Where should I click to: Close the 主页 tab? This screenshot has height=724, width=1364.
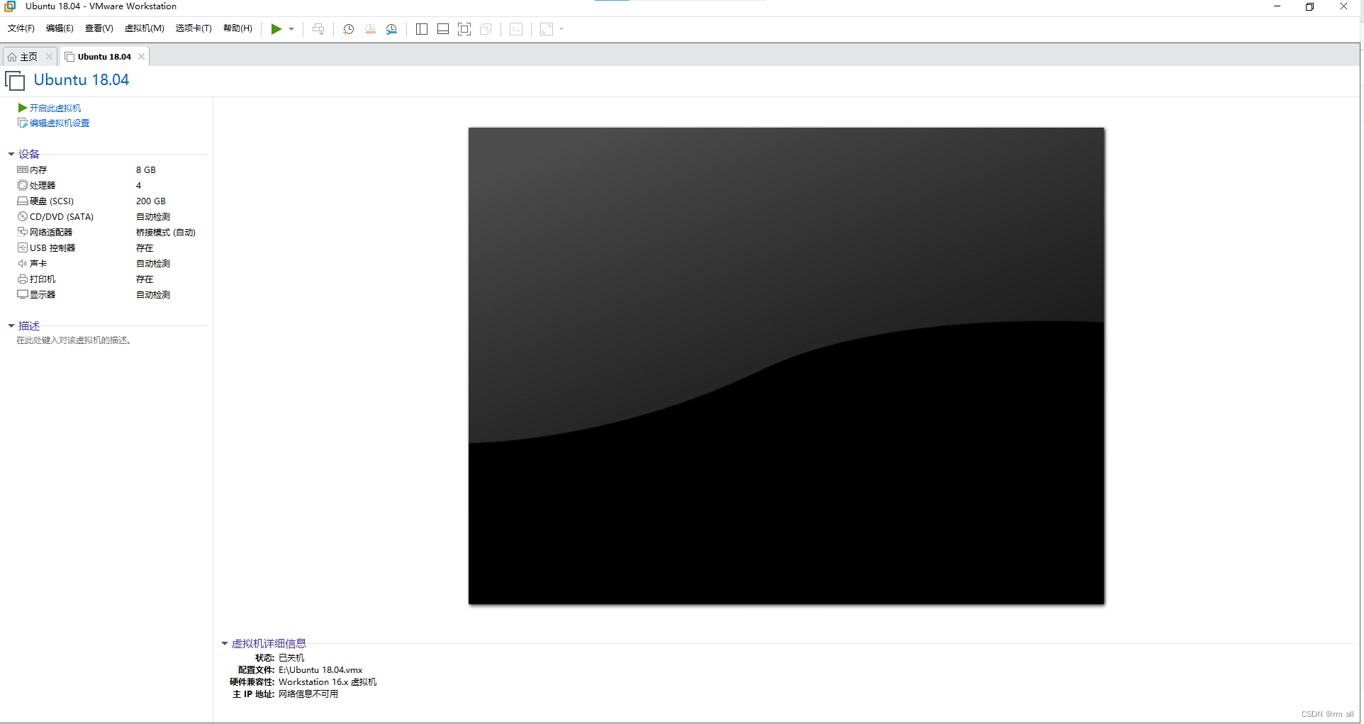pyautogui.click(x=49, y=57)
